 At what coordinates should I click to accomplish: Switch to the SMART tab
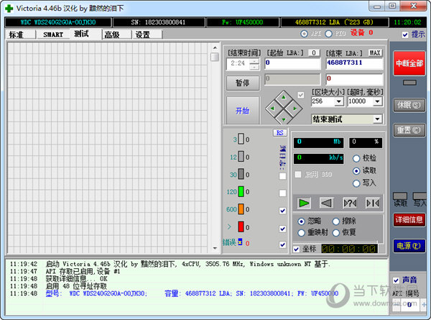pyautogui.click(x=52, y=34)
